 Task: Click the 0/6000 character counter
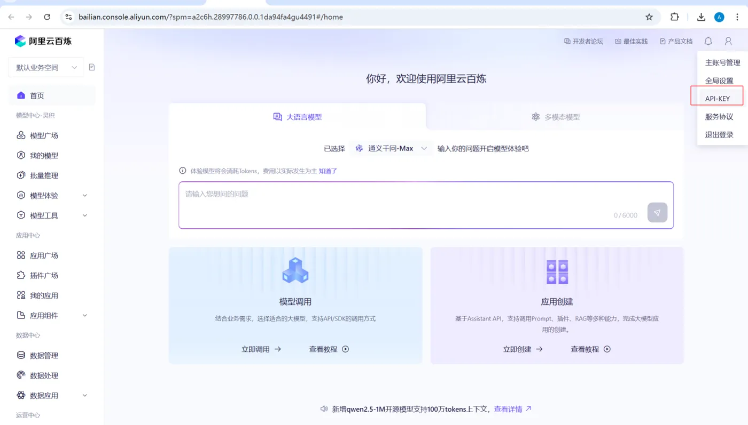(626, 215)
